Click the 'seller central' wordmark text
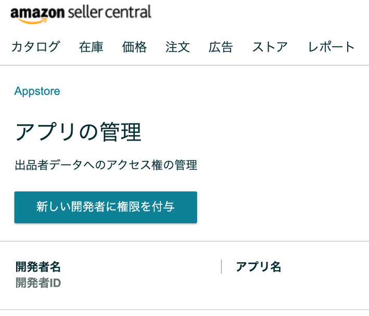The image size is (369, 316). tap(110, 12)
